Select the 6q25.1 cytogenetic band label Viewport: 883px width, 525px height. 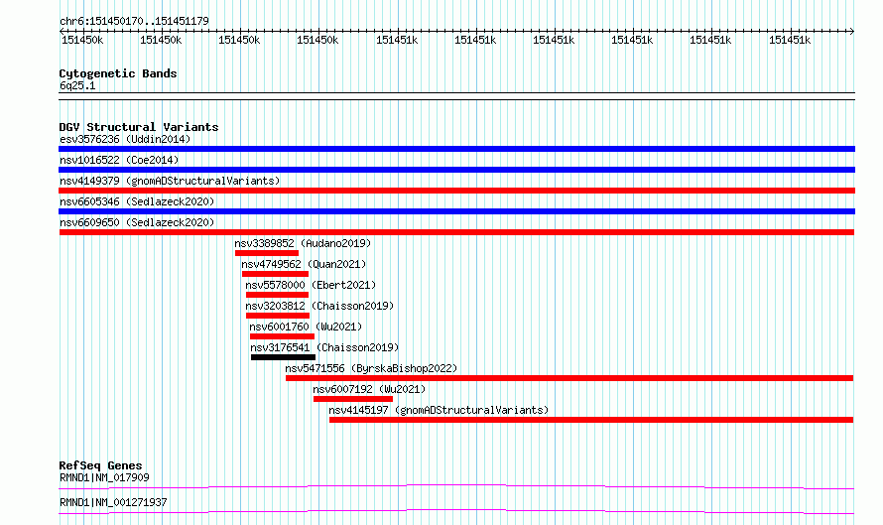tap(77, 86)
